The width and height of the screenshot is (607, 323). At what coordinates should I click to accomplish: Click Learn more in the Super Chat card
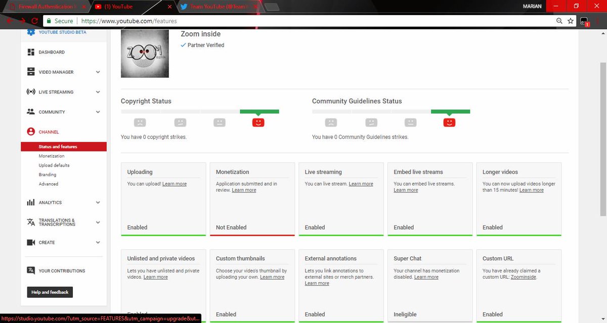pos(426,277)
